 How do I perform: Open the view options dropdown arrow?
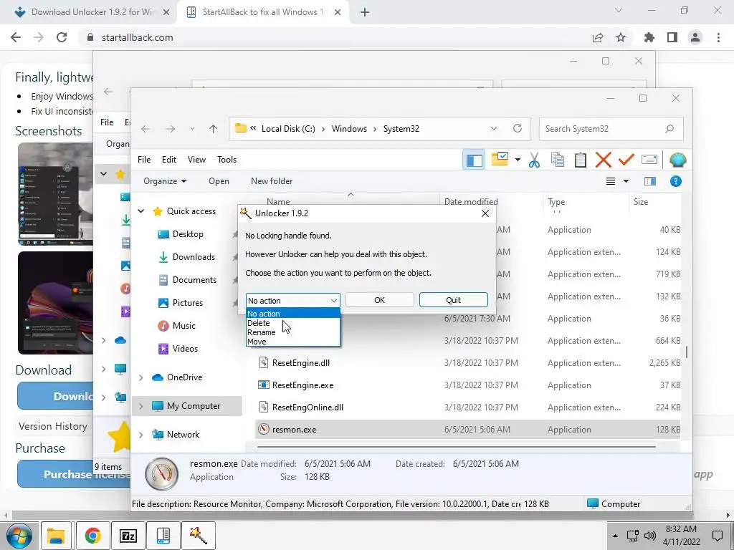(626, 181)
